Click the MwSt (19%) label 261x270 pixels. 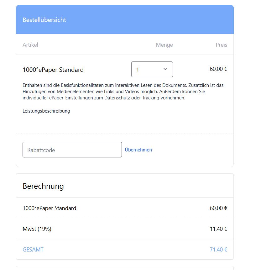click(x=37, y=229)
